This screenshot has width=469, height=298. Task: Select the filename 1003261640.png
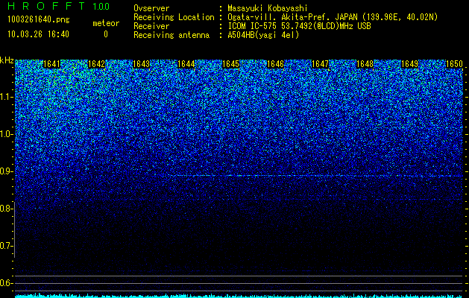click(39, 19)
